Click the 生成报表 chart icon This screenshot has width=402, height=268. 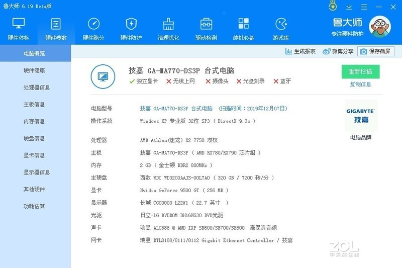[288, 51]
